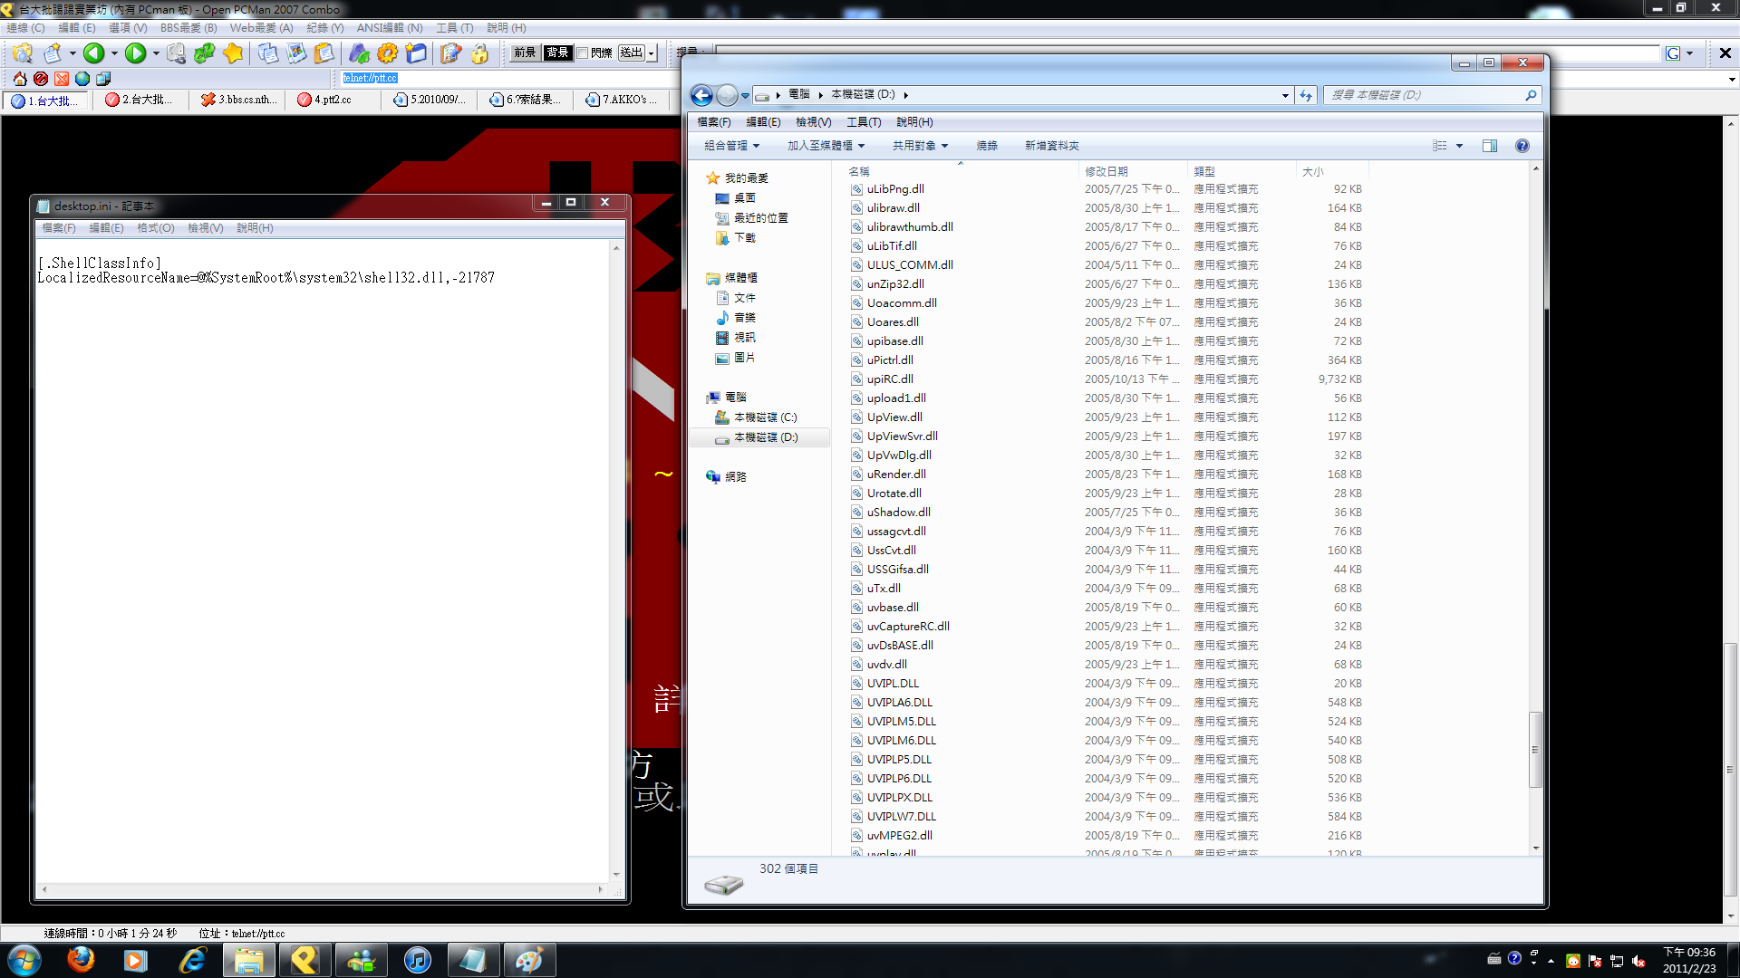Viewport: 1740px width, 978px height.
Task: Click the red stop icon
Action: [x=41, y=79]
